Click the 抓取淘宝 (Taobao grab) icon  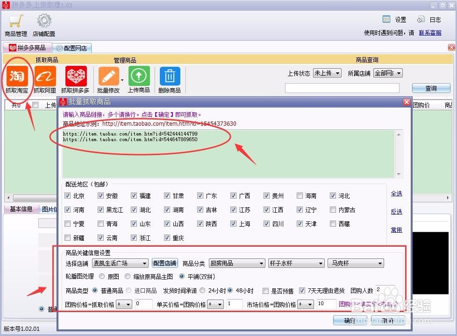point(17,77)
